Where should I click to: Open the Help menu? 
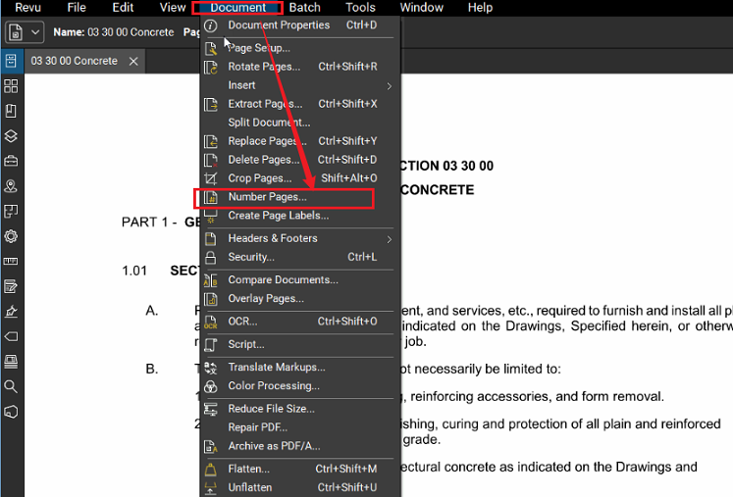(x=480, y=8)
